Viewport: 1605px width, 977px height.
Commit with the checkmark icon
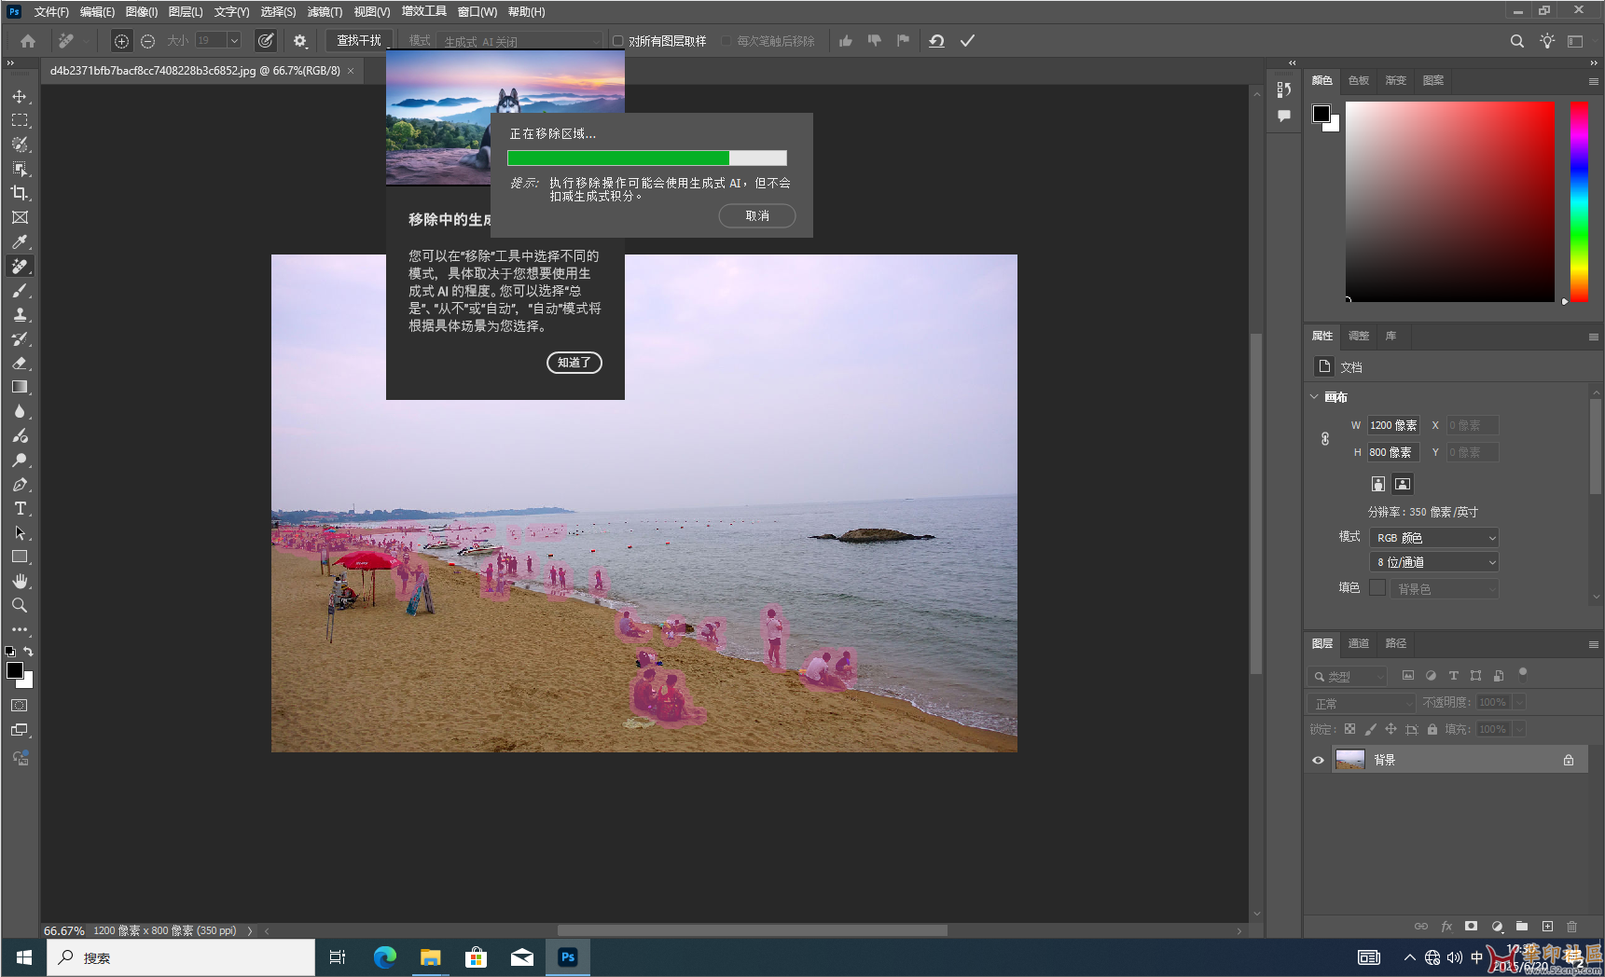click(968, 41)
